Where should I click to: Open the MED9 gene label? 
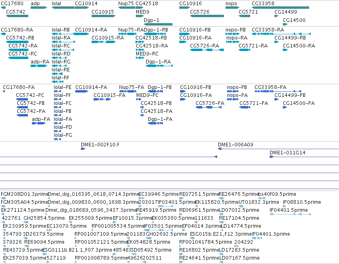click(x=143, y=12)
